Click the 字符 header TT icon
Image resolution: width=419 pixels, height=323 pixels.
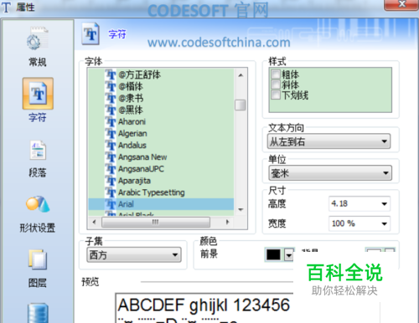click(x=91, y=34)
